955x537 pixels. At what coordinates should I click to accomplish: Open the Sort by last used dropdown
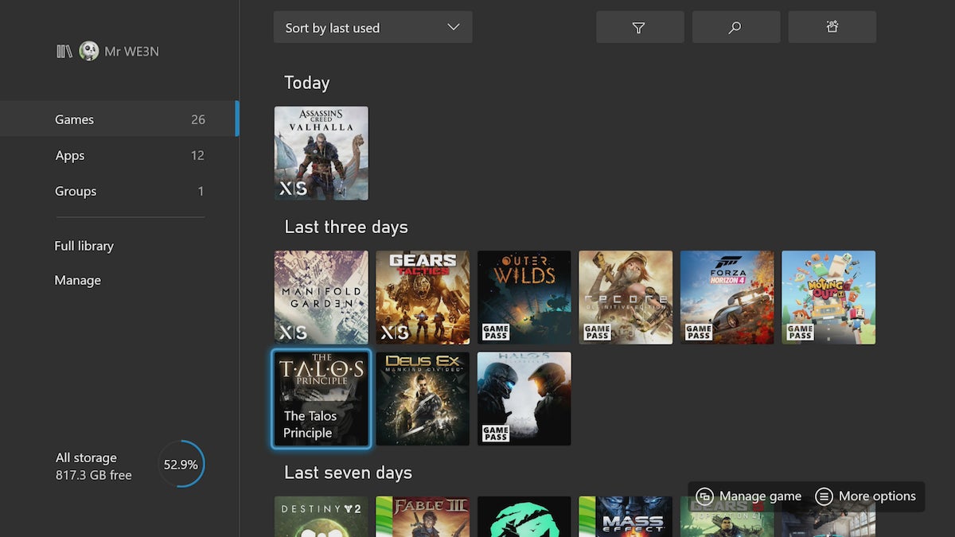tap(358, 26)
